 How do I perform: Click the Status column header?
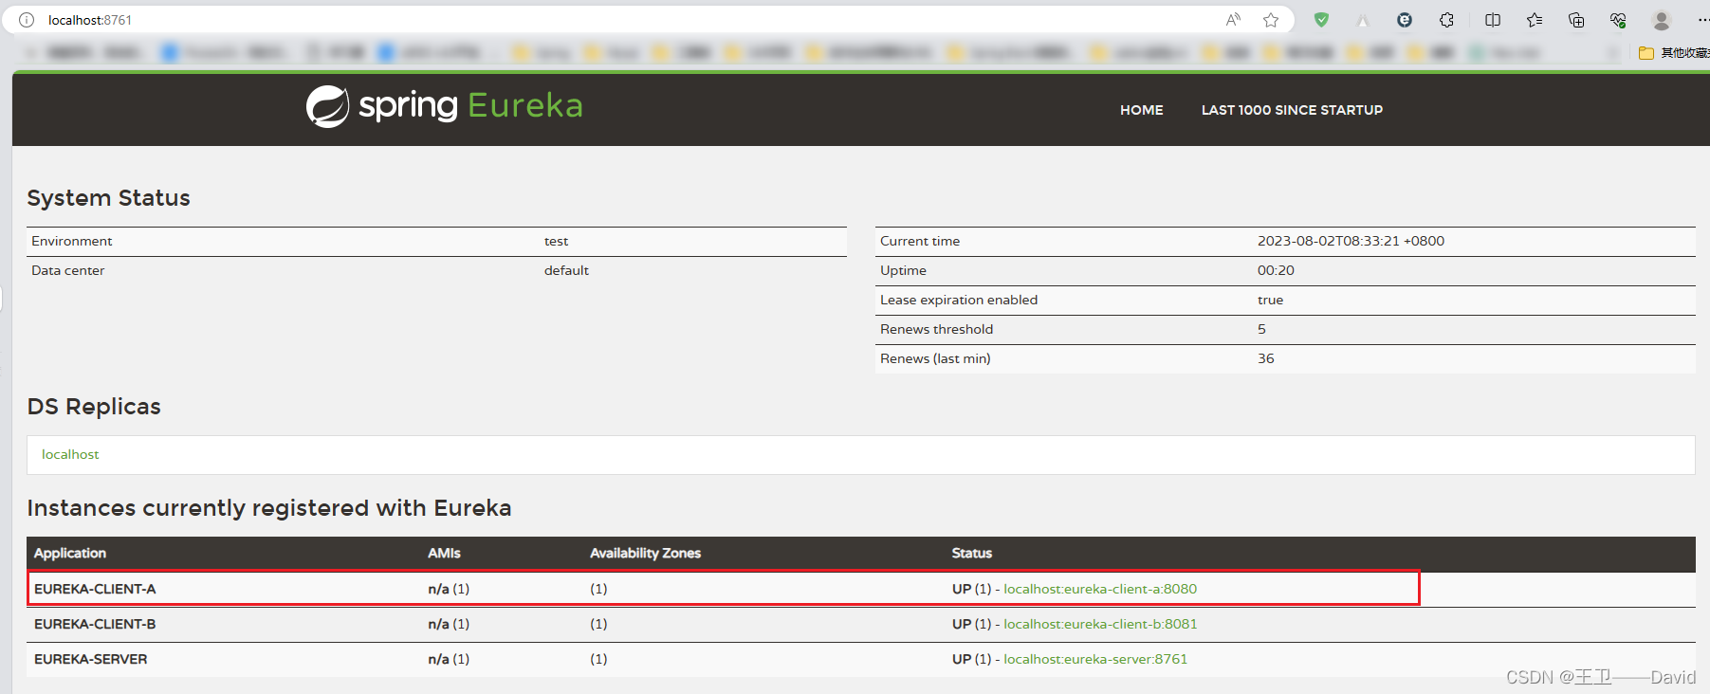pyautogui.click(x=972, y=553)
